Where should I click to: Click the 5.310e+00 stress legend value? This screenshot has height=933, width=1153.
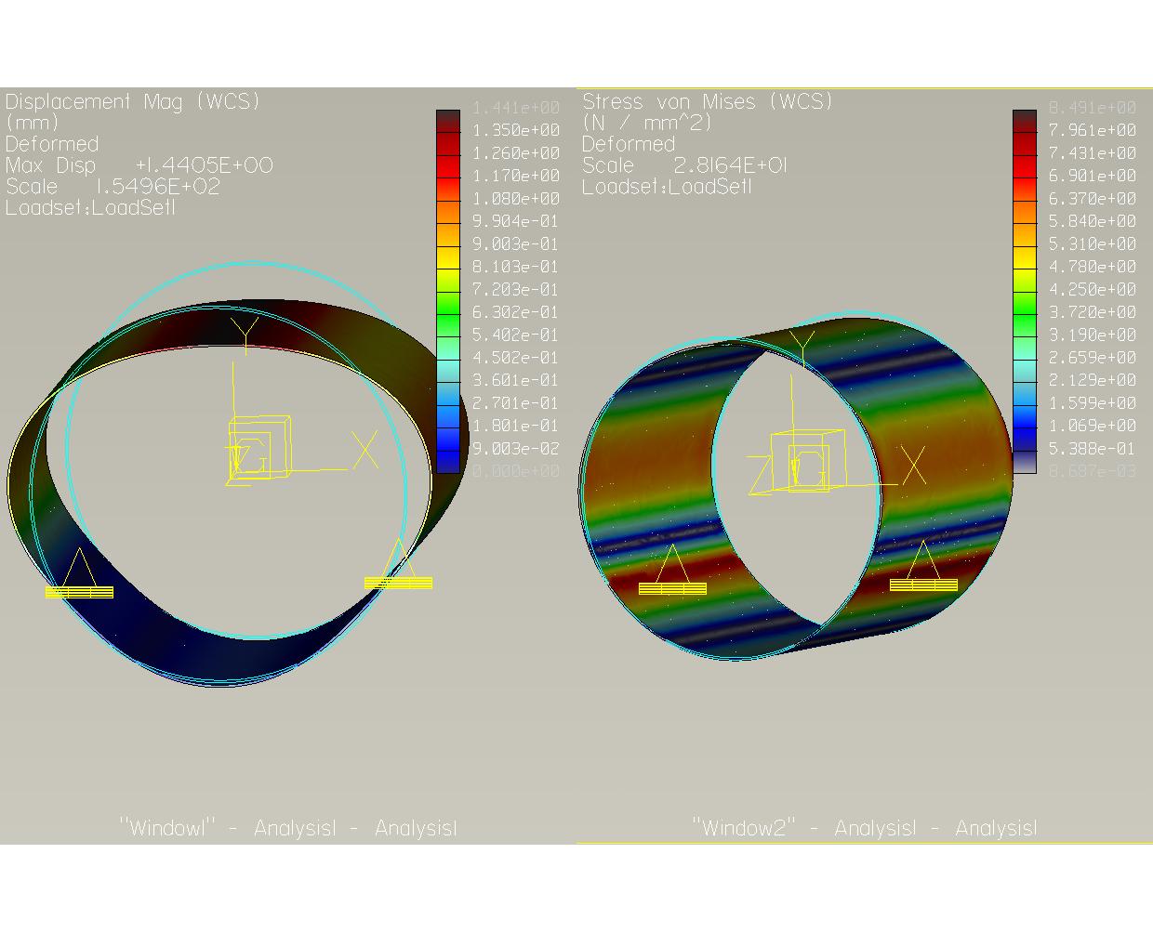[x=1093, y=244]
